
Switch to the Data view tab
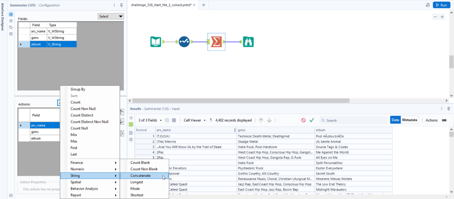(395, 120)
